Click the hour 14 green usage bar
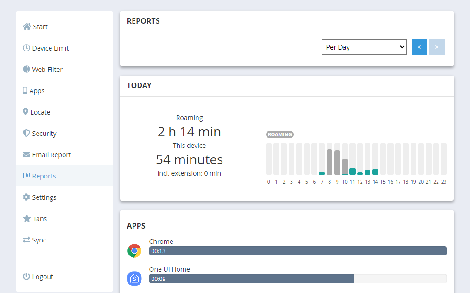 pyautogui.click(x=375, y=172)
